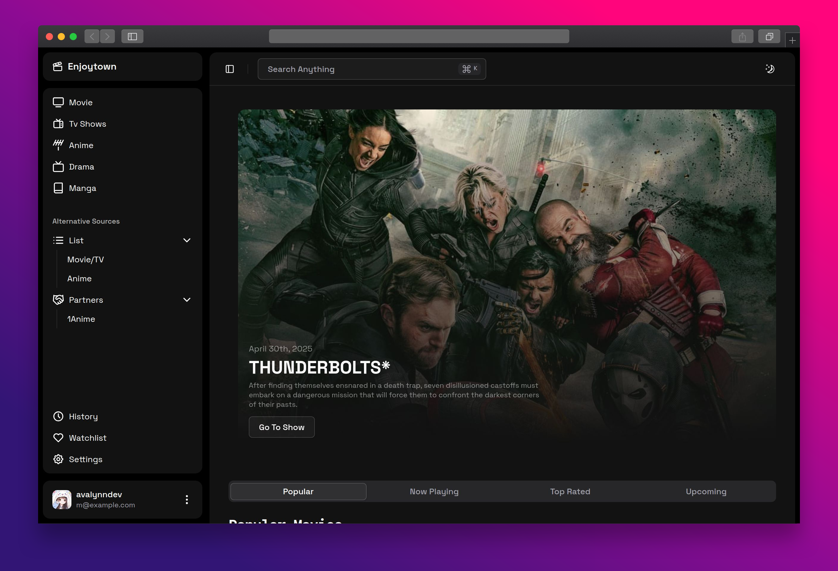Open History via the clock icon
Image resolution: width=838 pixels, height=571 pixels.
tap(58, 416)
